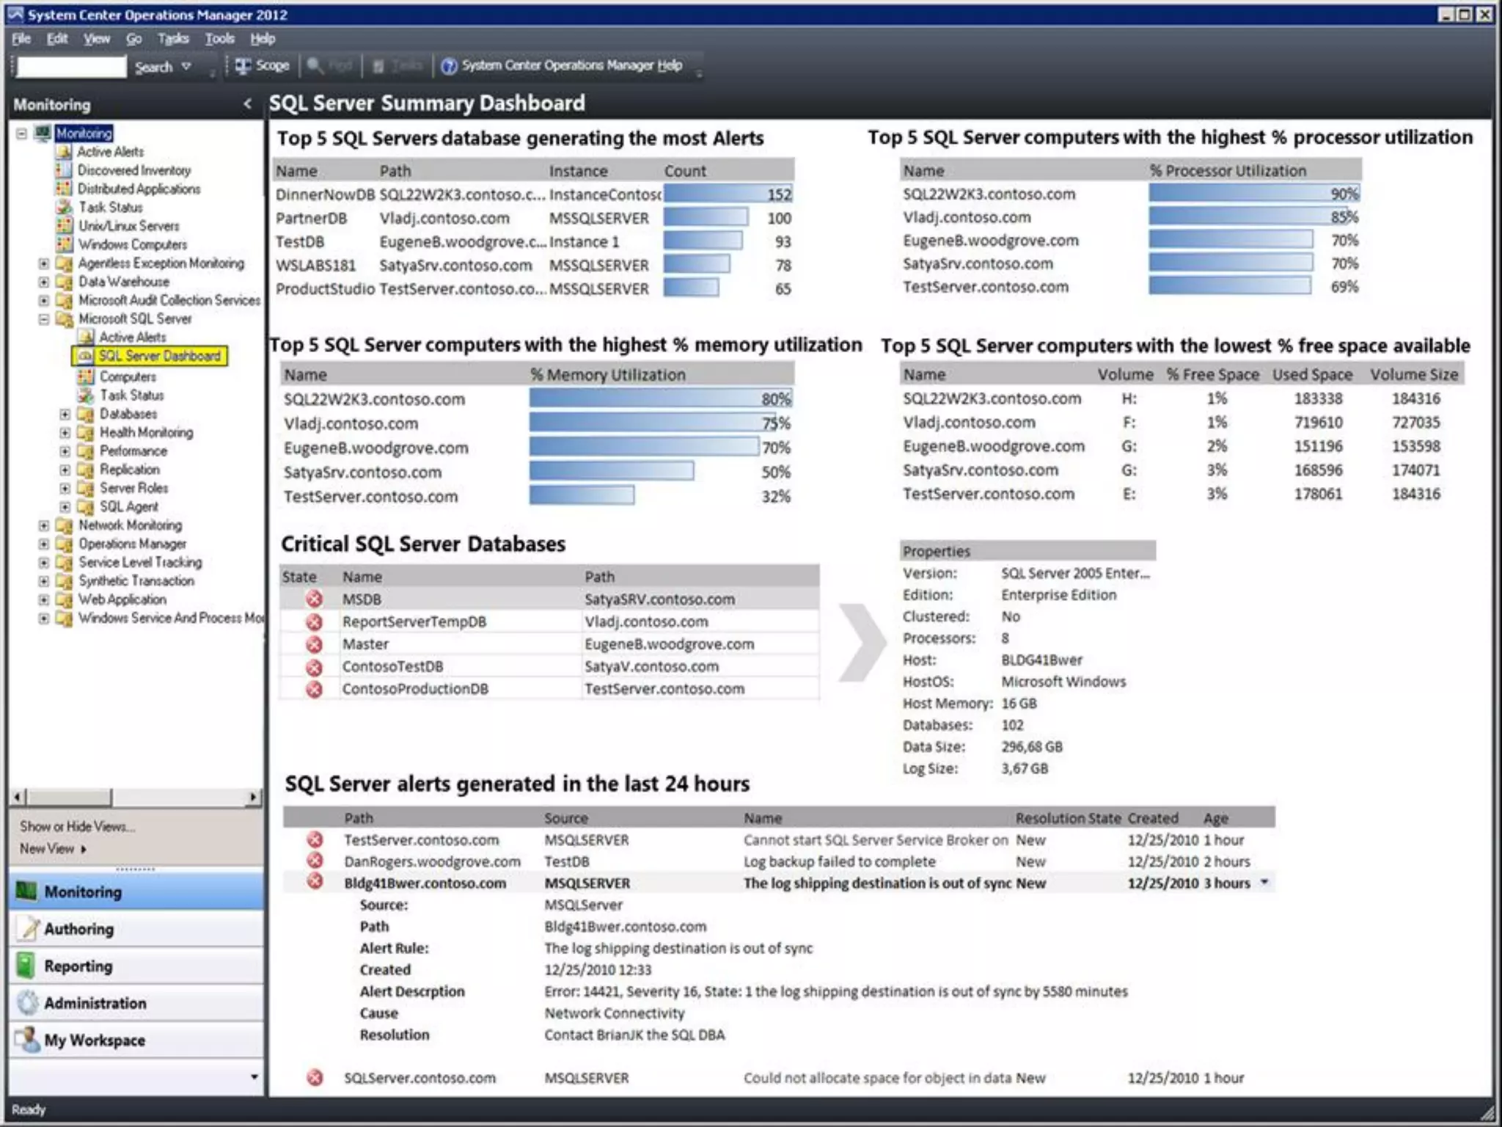Screen dimensions: 1502x1127
Task: Open the Tools menu
Action: [219, 39]
